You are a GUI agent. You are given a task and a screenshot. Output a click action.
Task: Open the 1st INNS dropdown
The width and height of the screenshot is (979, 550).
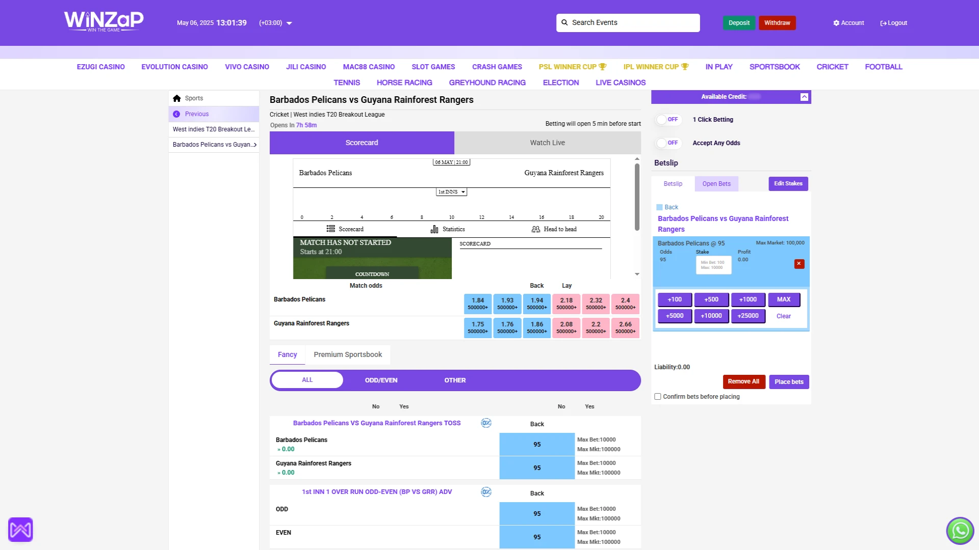point(452,192)
